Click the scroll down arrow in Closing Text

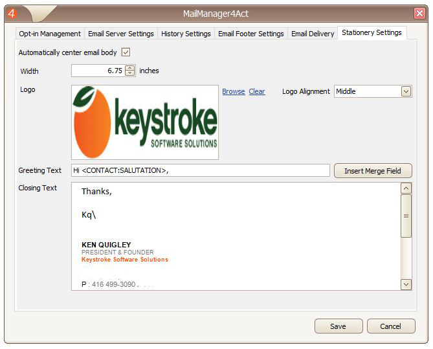pos(406,284)
